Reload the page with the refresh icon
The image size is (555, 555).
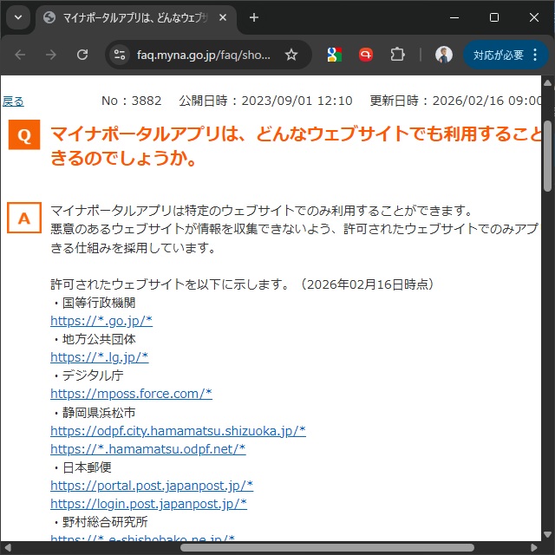point(82,55)
